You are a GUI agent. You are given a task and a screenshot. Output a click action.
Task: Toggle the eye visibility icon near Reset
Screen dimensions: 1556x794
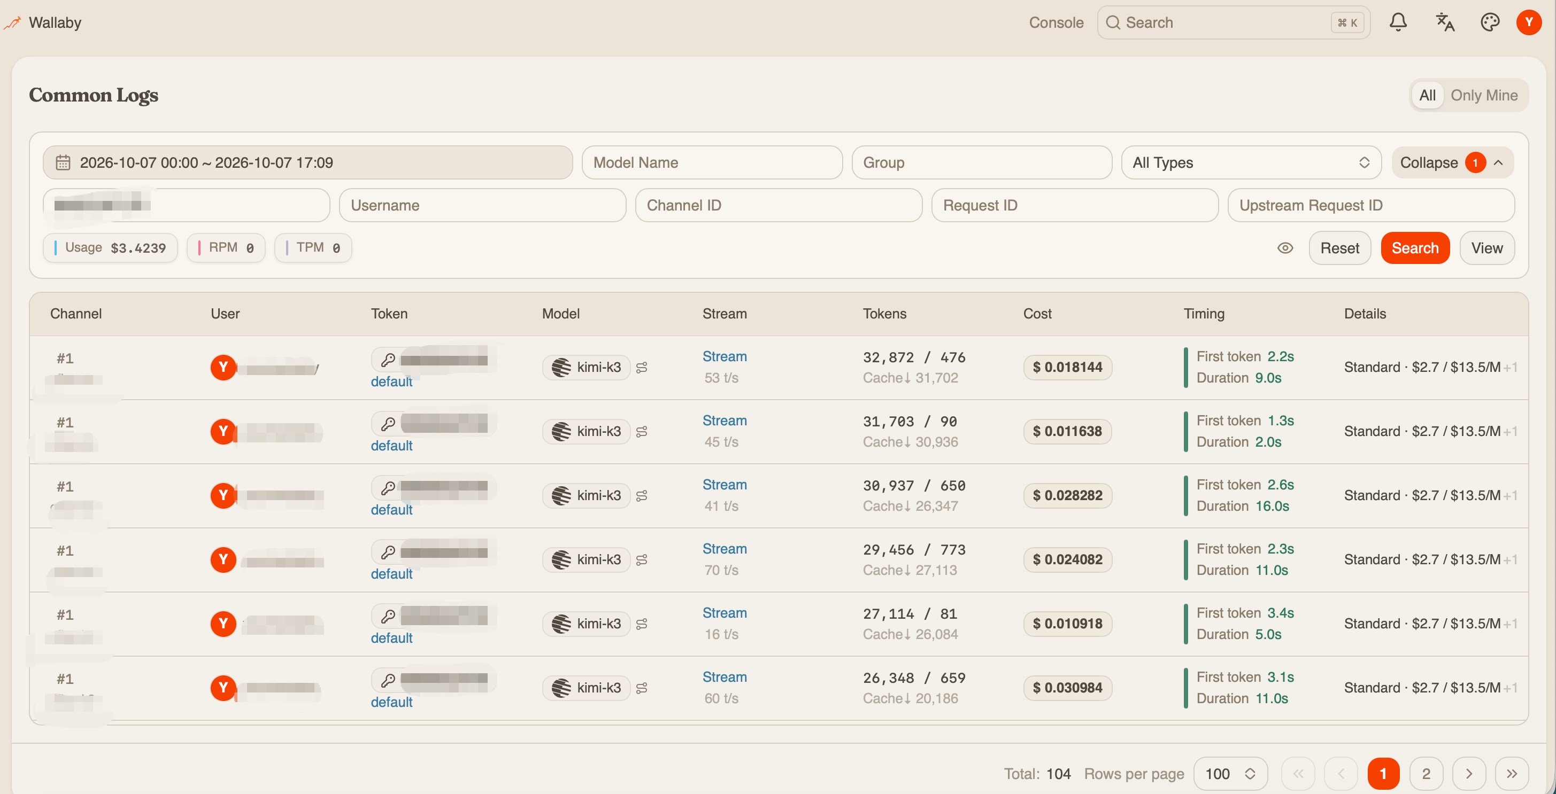(1285, 248)
